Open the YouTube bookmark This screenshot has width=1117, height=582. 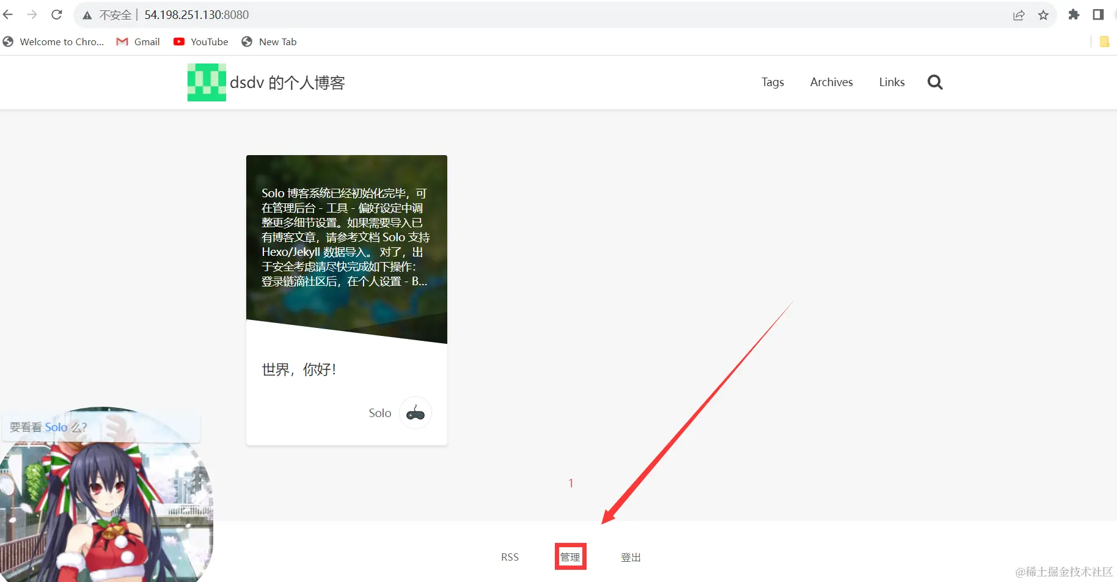click(x=201, y=42)
